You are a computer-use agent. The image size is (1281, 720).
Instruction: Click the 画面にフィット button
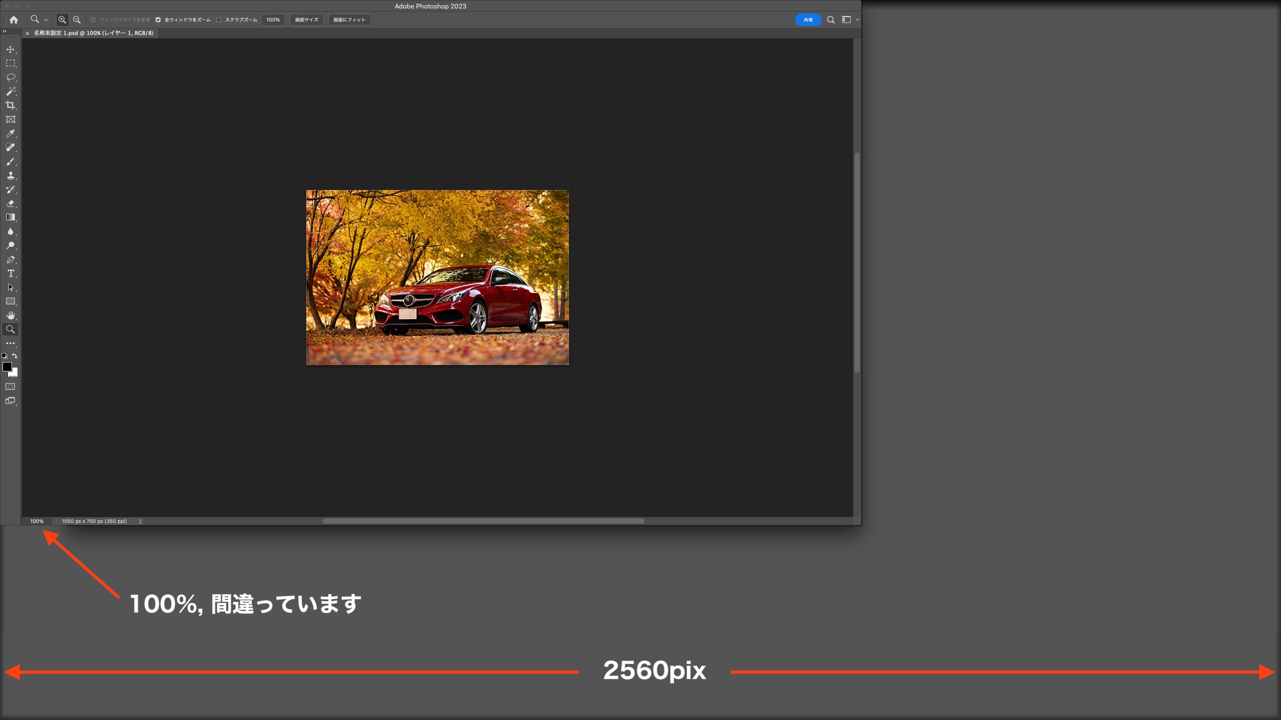349,19
